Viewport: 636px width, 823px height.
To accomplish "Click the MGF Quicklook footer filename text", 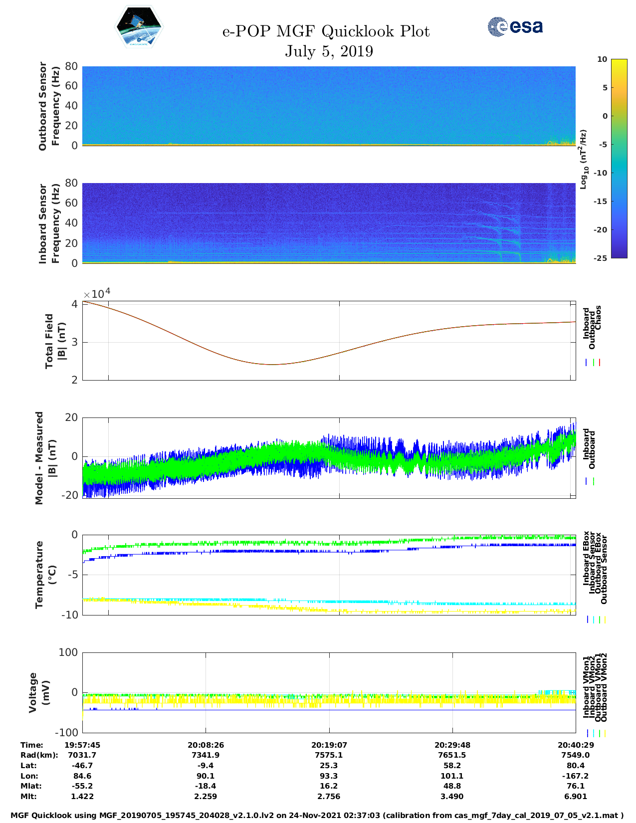I will (x=317, y=816).
